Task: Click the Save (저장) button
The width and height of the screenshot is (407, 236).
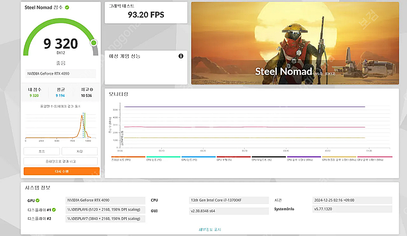Action: click(79, 151)
